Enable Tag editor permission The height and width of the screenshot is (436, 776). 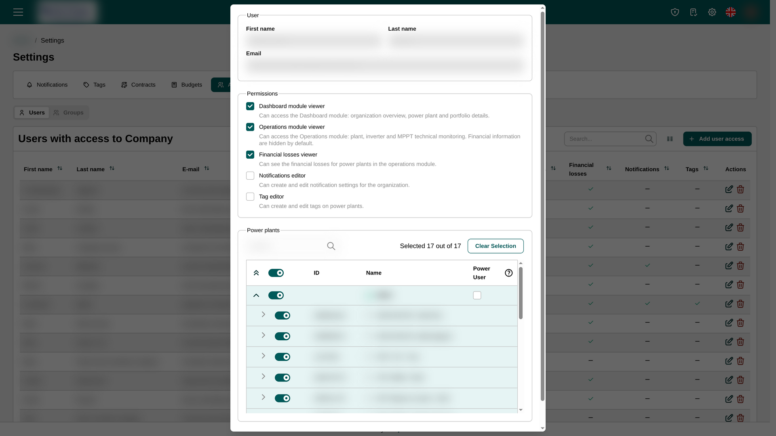[x=250, y=197]
